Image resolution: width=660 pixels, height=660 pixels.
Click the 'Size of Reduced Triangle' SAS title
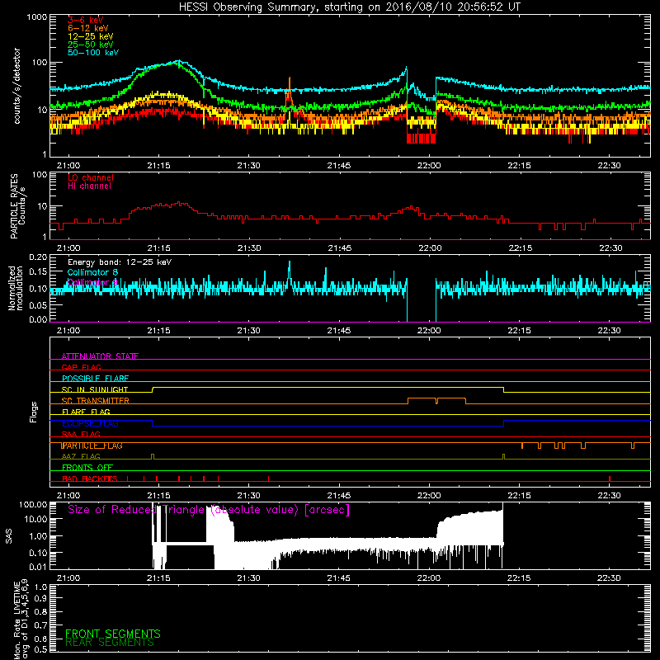coord(209,510)
